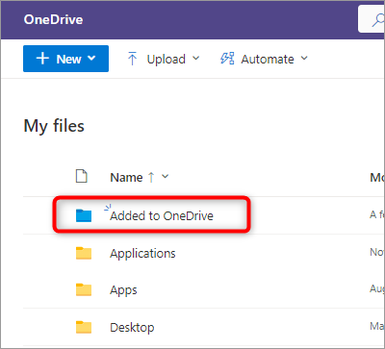Click the file type column header icon
The height and width of the screenshot is (349, 385).
point(82,177)
